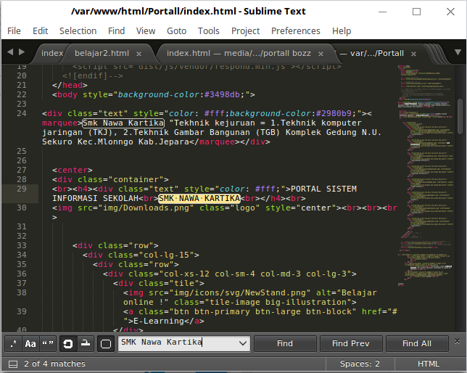The image size is (467, 373).
Task: Open the Project menu
Action: pyautogui.click(x=245, y=31)
